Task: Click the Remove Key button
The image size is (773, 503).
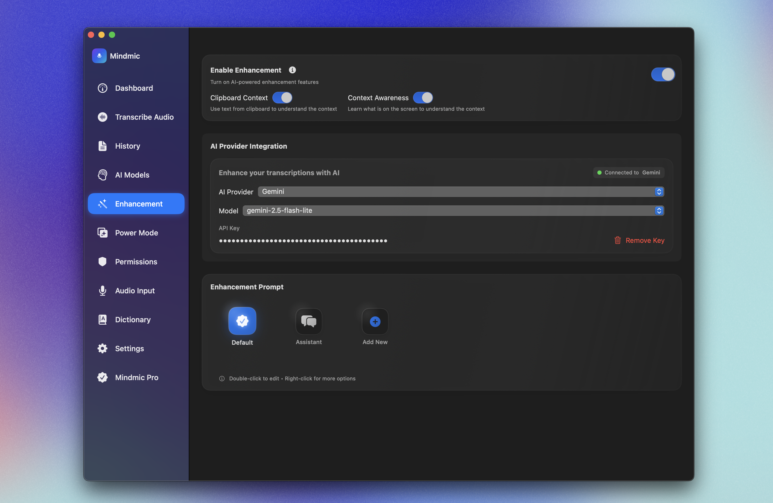Action: 639,240
